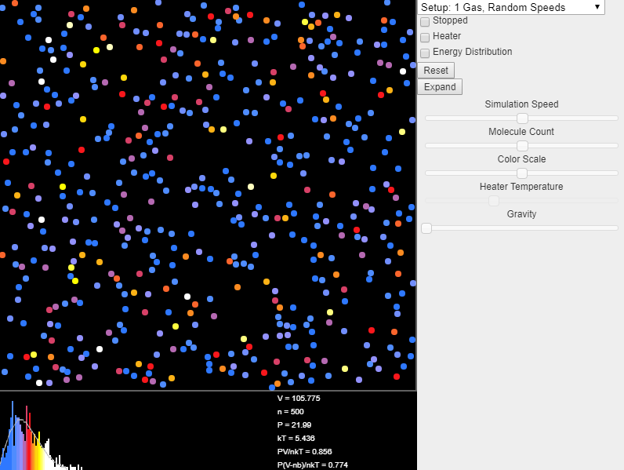Click the disabled Heater Temperature slider
This screenshot has height=470, width=624.
[494, 200]
